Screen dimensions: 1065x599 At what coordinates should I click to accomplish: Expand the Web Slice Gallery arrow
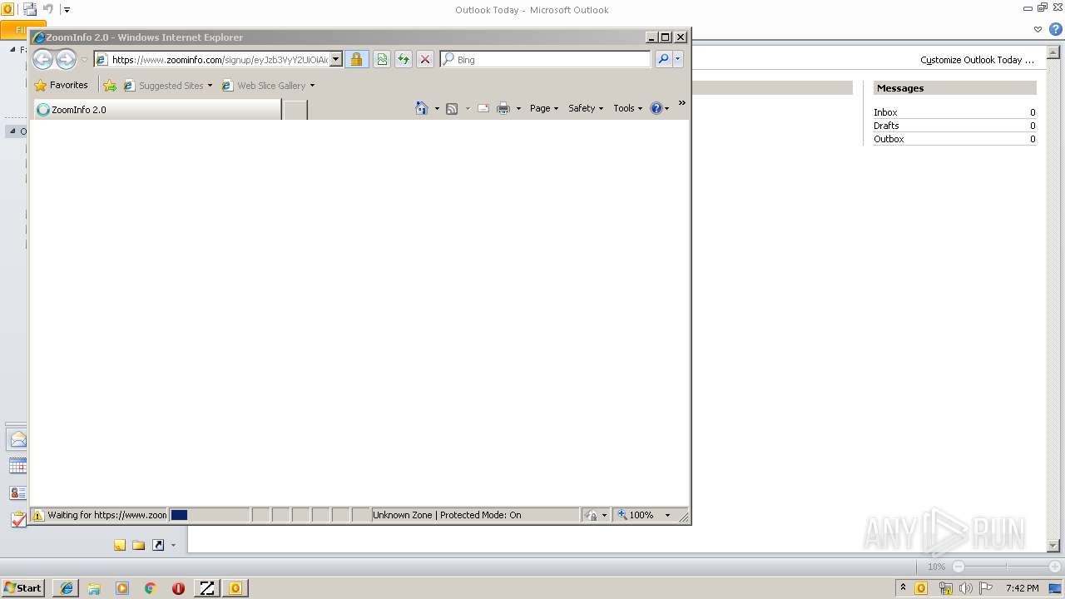tap(312, 86)
